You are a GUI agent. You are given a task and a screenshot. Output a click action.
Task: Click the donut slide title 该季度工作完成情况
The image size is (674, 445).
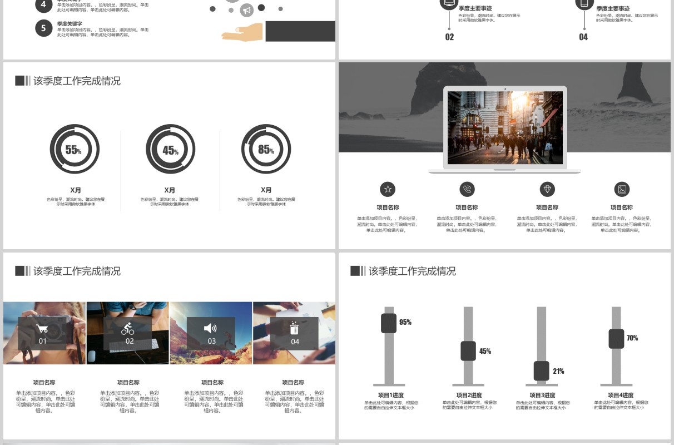point(77,81)
